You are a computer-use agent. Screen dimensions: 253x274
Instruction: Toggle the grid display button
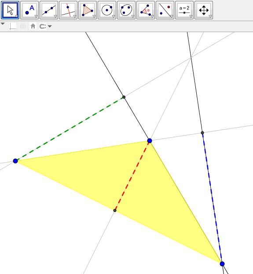click(23, 26)
